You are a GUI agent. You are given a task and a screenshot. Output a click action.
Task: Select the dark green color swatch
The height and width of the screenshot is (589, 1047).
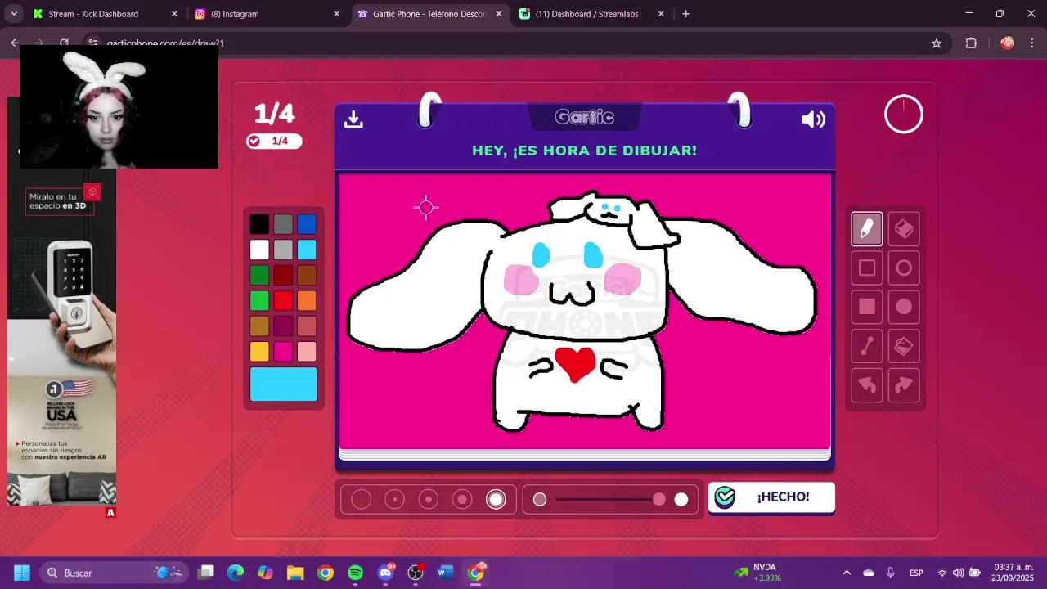pyautogui.click(x=259, y=275)
